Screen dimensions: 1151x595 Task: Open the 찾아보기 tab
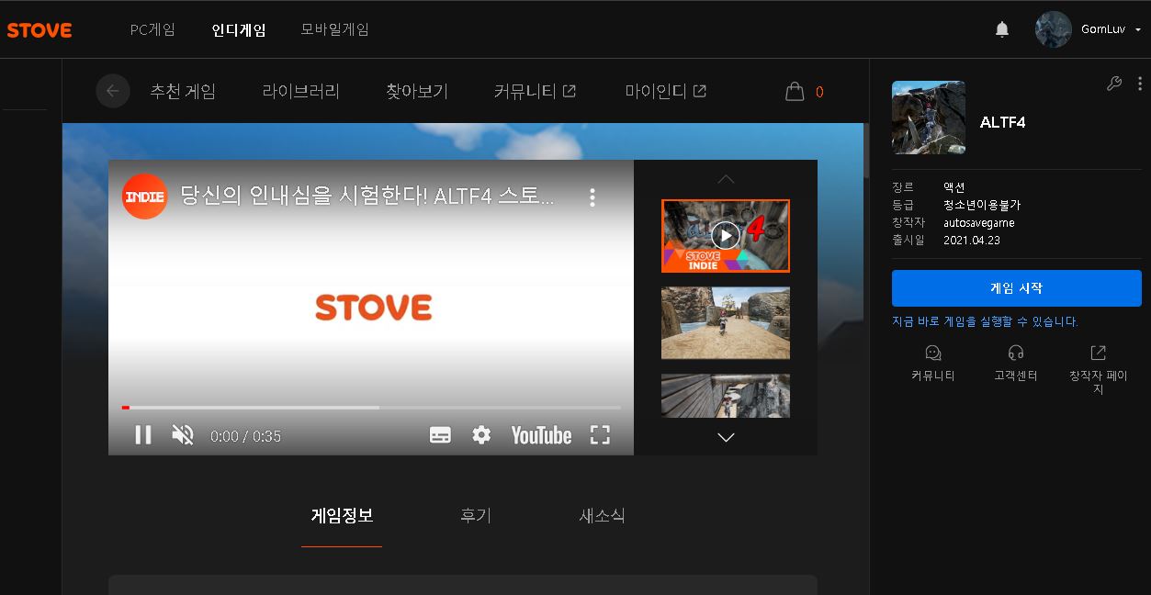click(416, 92)
